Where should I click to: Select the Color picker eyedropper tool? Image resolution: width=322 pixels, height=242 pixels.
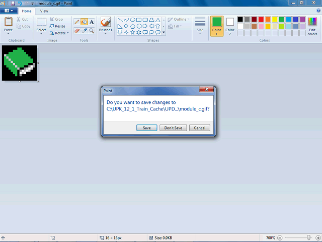pyautogui.click(x=84, y=31)
